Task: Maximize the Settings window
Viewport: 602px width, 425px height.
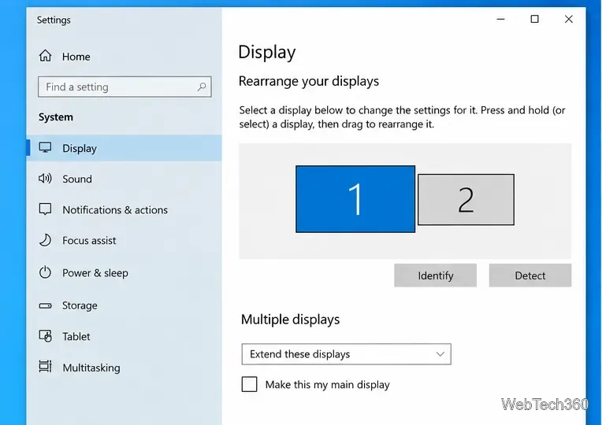Action: [x=534, y=19]
